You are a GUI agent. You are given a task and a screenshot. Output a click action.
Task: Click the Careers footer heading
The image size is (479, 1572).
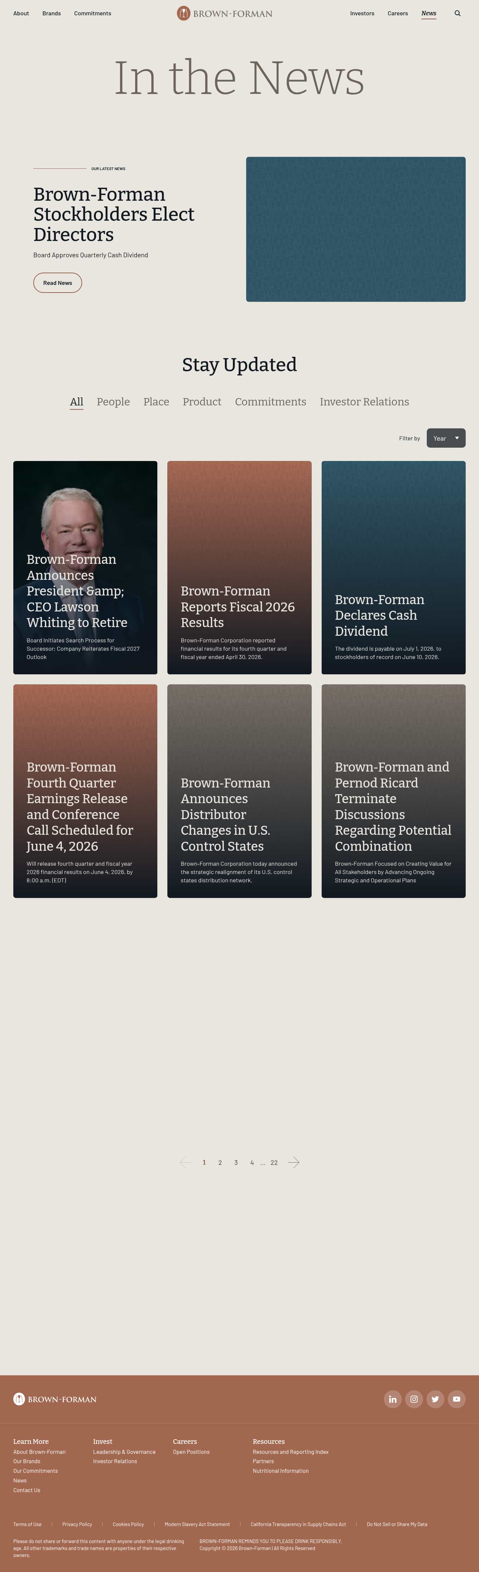pyautogui.click(x=185, y=1442)
